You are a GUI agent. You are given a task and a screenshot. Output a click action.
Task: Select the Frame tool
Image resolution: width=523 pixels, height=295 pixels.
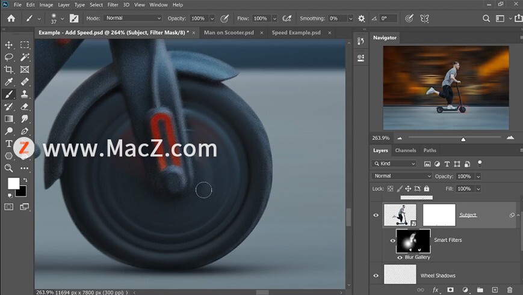[x=24, y=69]
